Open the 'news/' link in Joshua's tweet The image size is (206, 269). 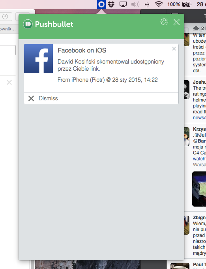[x=199, y=118]
